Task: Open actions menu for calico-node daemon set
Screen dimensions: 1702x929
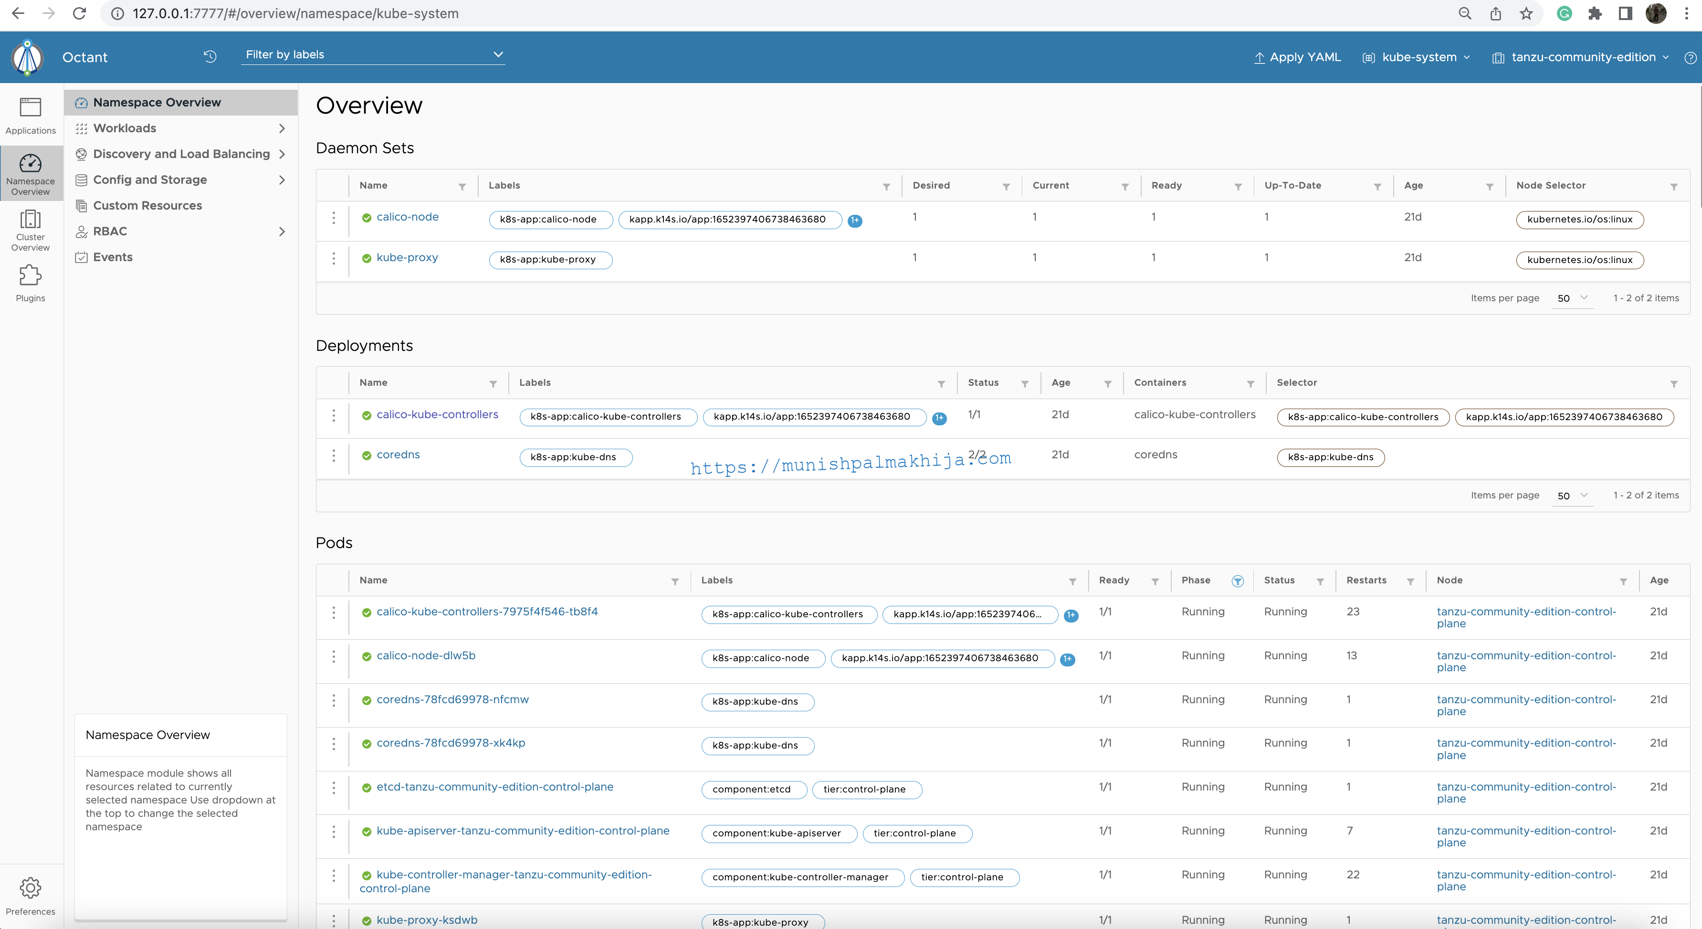Action: 334,217
